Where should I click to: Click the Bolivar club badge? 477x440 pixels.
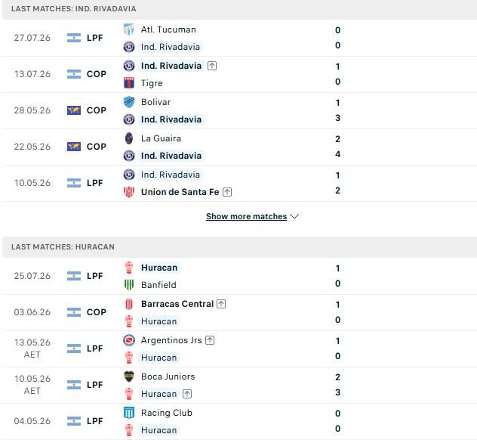point(128,102)
